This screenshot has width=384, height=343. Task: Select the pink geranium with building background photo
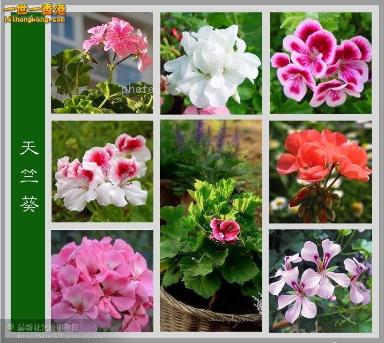(x=102, y=62)
